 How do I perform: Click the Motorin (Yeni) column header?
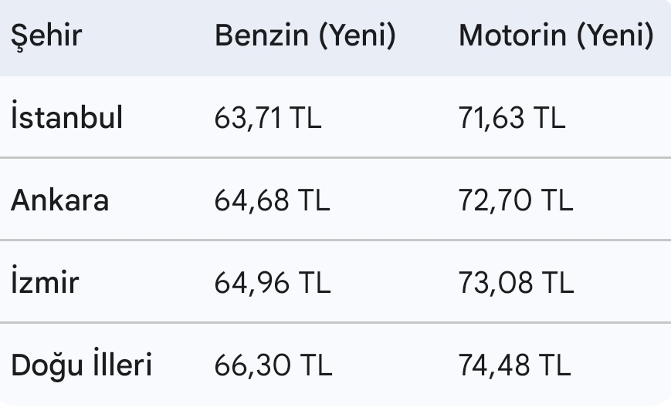point(556,36)
